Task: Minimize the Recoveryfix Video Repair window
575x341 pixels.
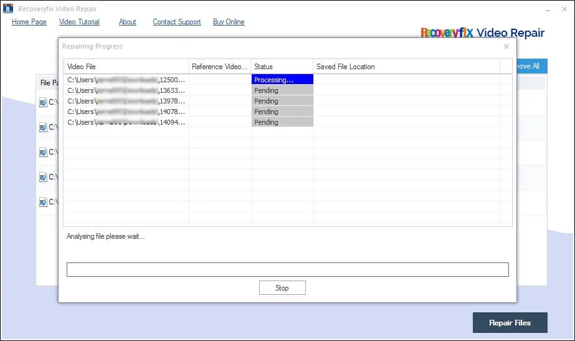Action: 548,9
